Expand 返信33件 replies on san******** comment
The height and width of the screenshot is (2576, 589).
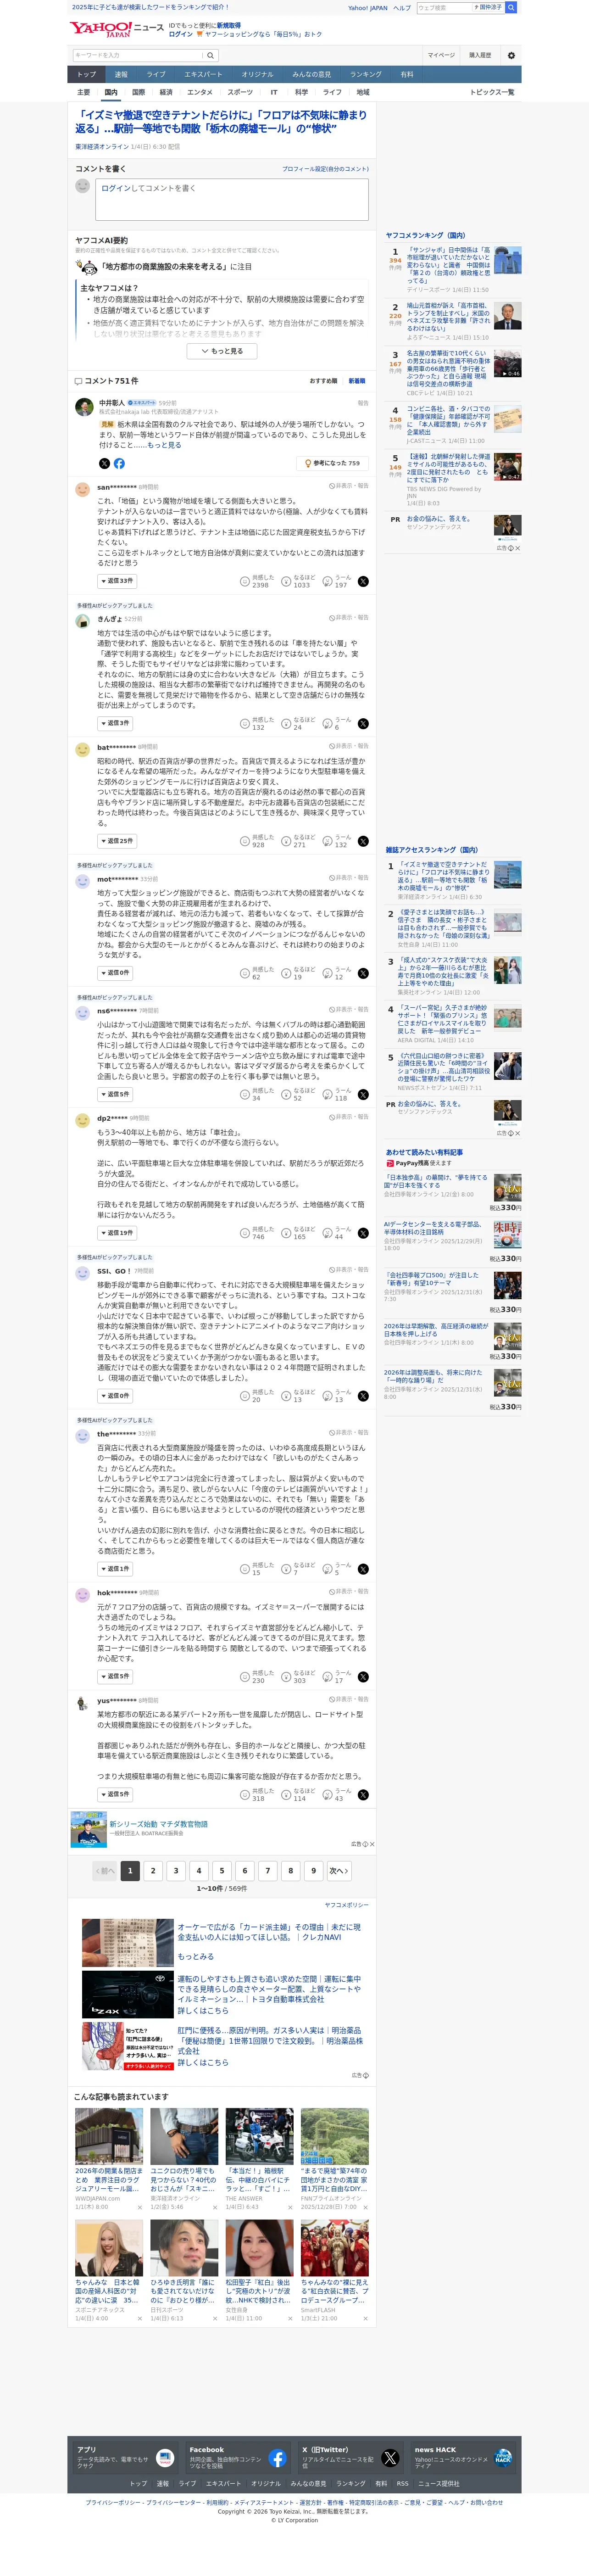tap(117, 581)
